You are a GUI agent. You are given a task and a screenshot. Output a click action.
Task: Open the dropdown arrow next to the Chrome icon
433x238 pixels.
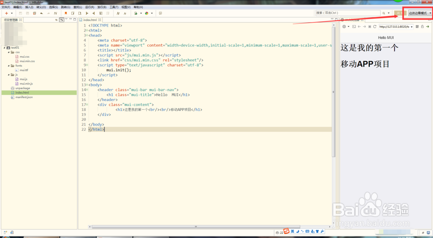(152, 13)
